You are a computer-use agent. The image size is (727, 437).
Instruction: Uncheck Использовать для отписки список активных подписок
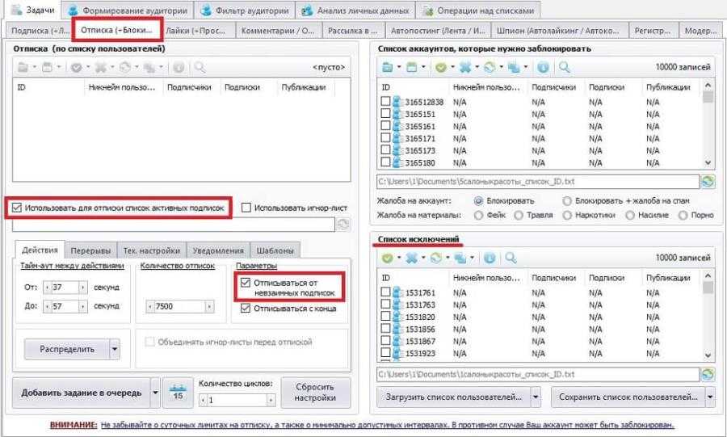(17, 208)
